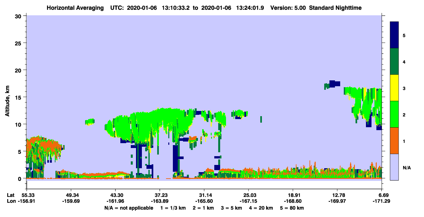Click legend note '1 = 1/3 km'
Viewport: 424px width, 217px height.
pos(173,208)
